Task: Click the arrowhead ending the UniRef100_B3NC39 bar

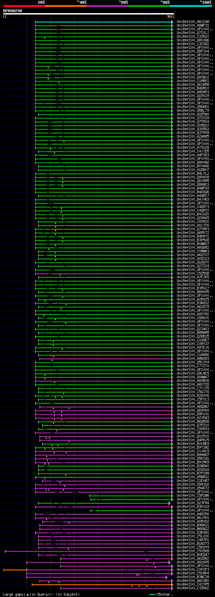Action: click(x=167, y=577)
